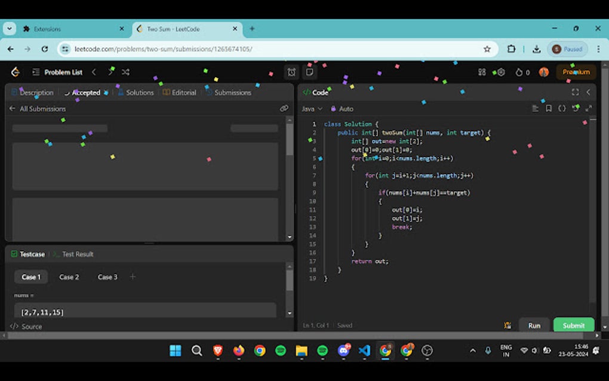Enter fullscreen code editor mode
This screenshot has height=381, width=609.
(x=574, y=92)
